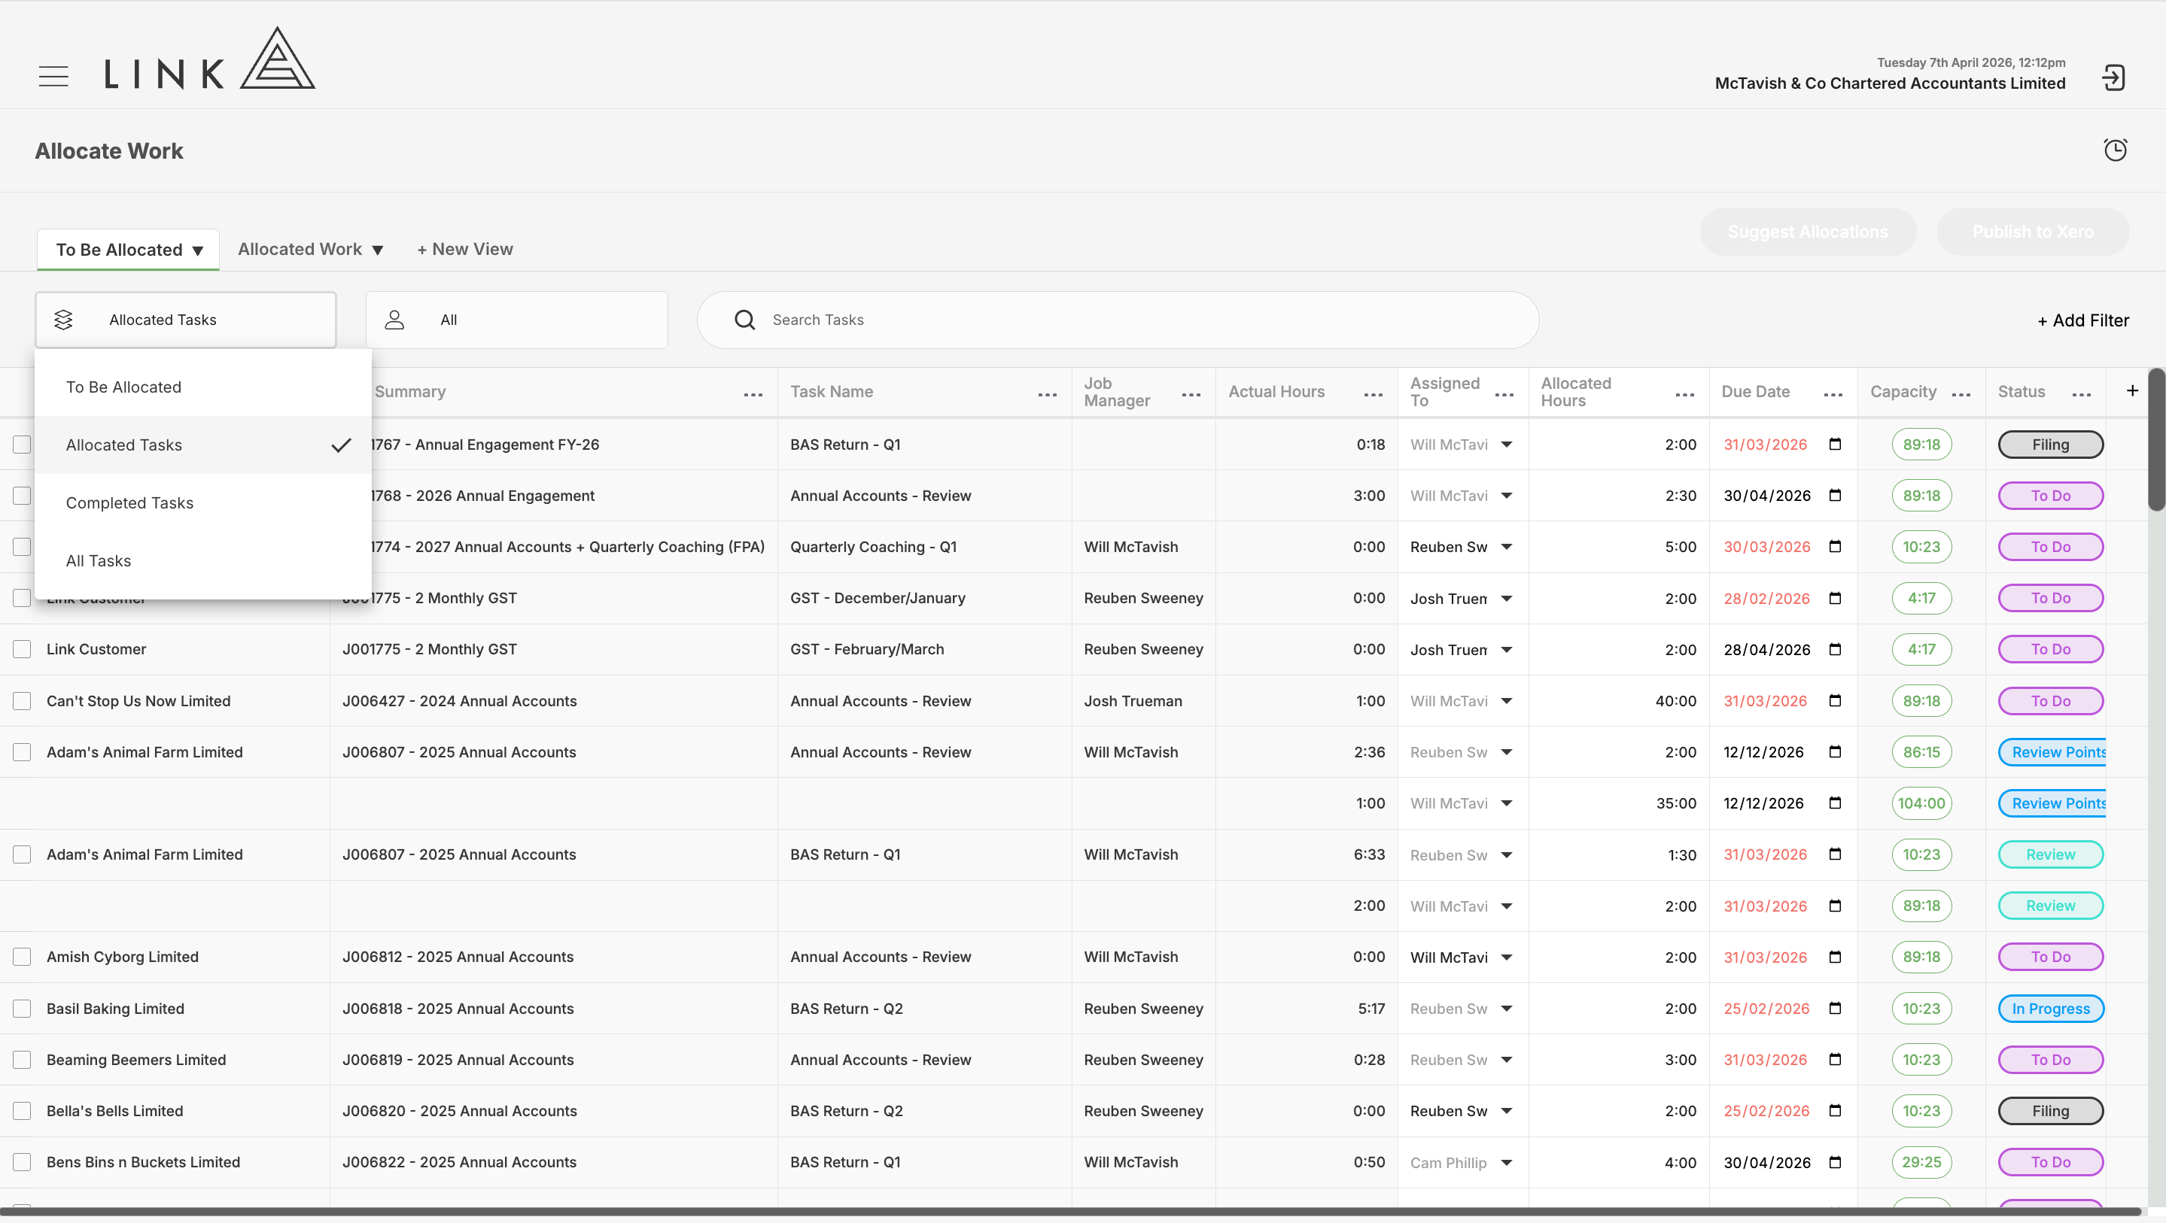Open Job Manager column options dots
The width and height of the screenshot is (2166, 1223).
coord(1191,394)
